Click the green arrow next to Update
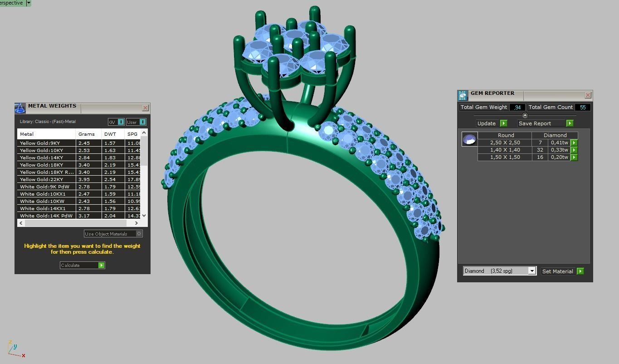619x364 pixels. [503, 123]
